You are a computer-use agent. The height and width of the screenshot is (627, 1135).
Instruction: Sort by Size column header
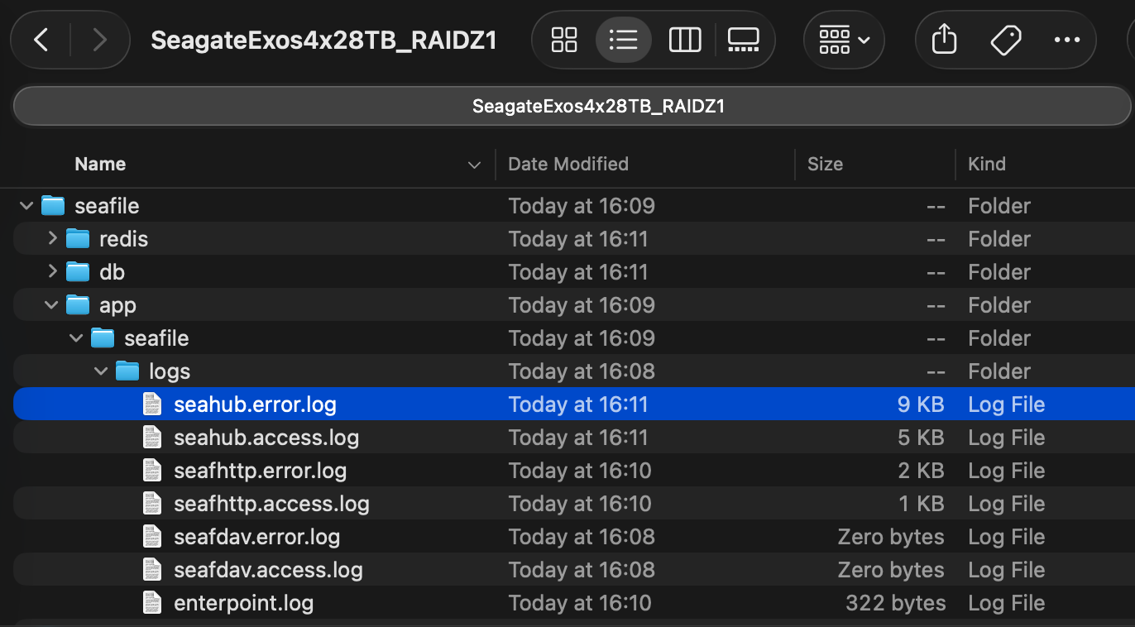(825, 164)
